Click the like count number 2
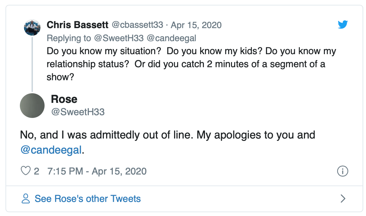This screenshot has width=366, height=216. [37, 171]
